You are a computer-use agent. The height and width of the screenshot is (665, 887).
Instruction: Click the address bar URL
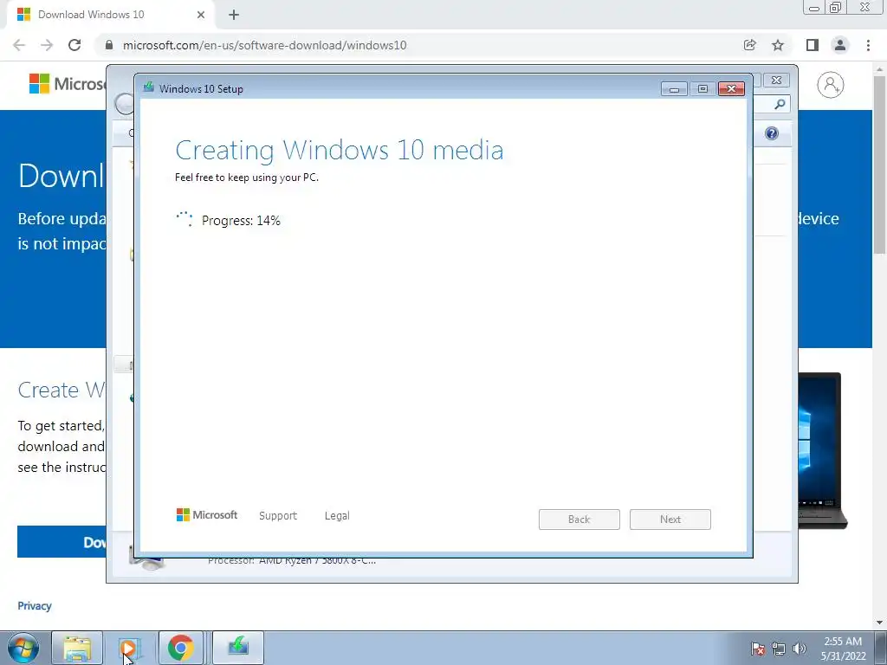[265, 45]
